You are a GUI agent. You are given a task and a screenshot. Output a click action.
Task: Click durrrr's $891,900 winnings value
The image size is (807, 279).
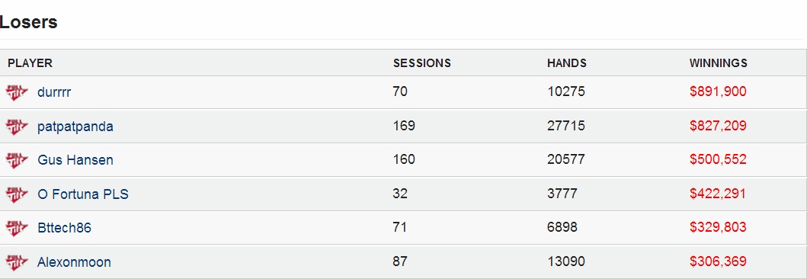[x=718, y=91]
